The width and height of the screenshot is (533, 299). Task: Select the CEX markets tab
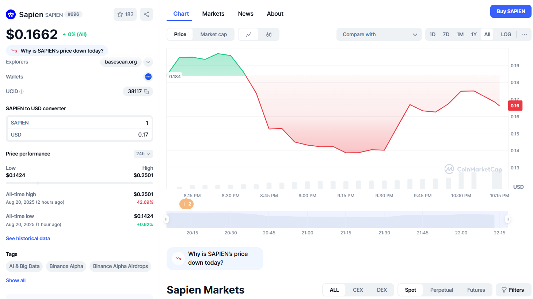pyautogui.click(x=358, y=290)
